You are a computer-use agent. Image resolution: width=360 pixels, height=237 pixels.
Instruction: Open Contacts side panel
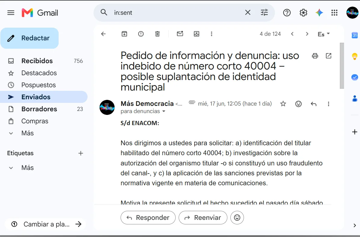click(355, 98)
